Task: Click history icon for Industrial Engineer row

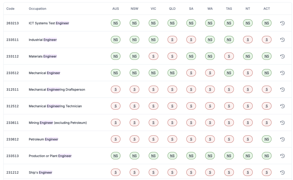Action: point(282,40)
